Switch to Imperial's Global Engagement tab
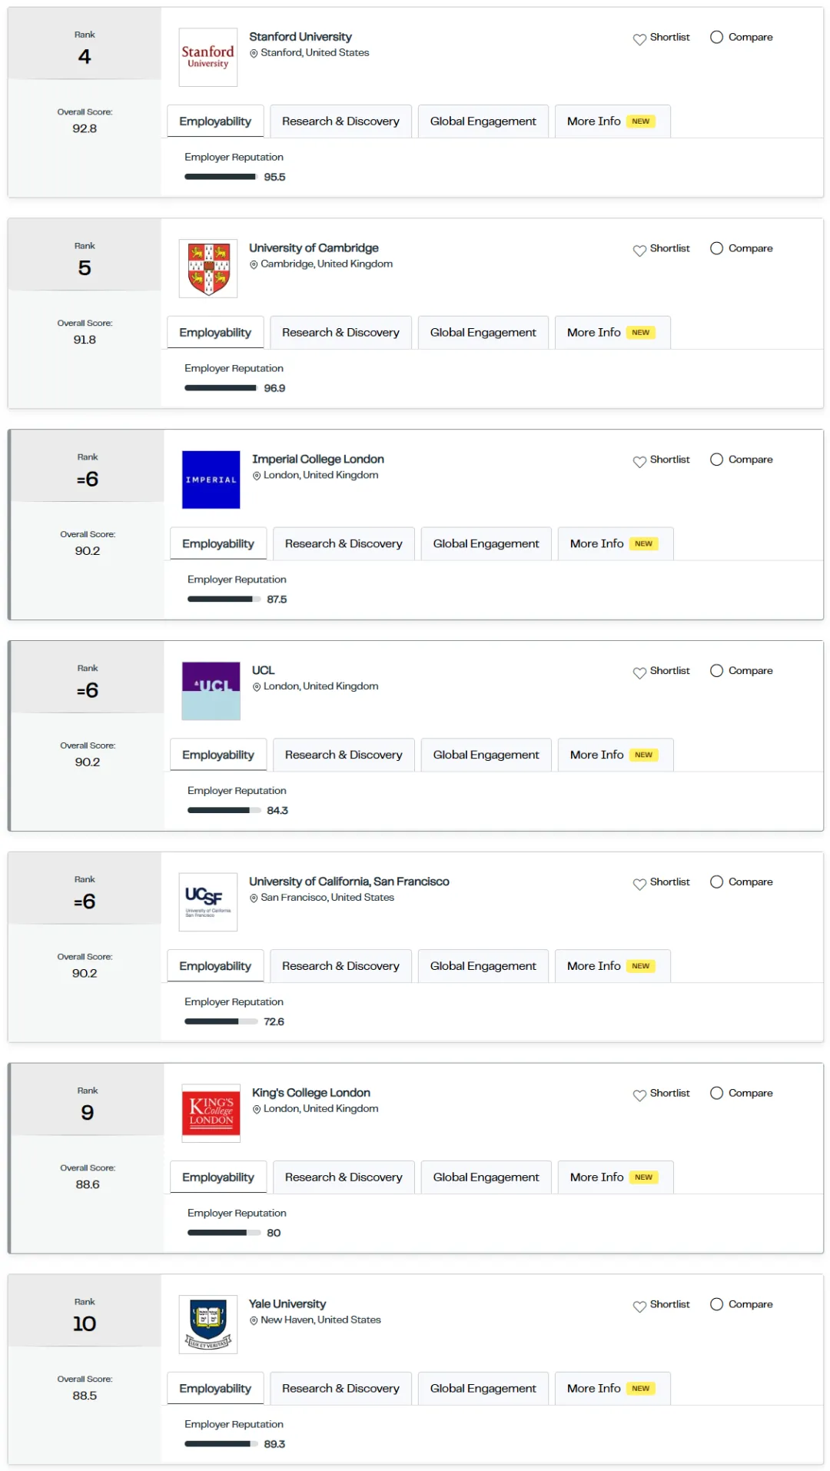 tap(486, 543)
